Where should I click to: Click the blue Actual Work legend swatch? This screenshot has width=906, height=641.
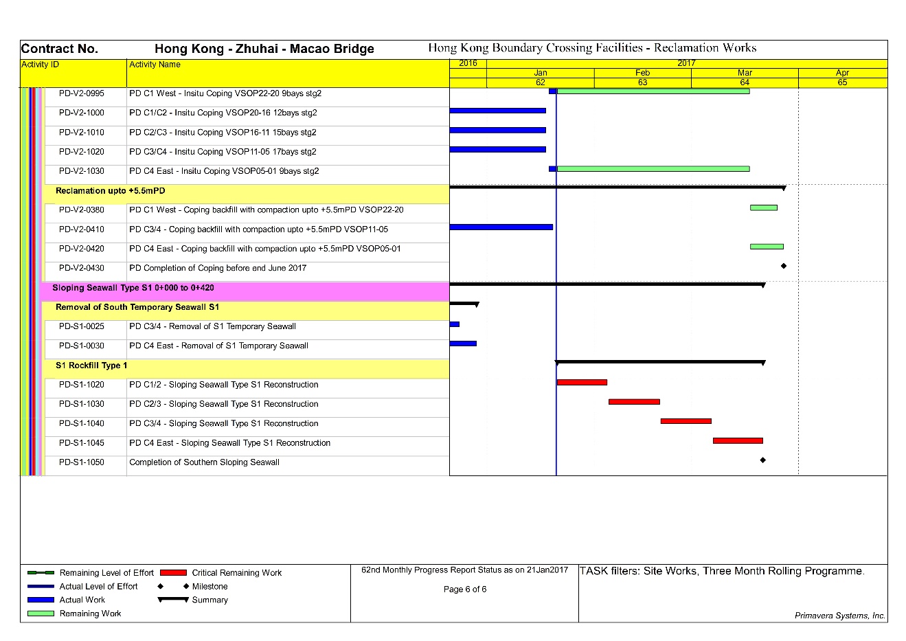[x=41, y=600]
